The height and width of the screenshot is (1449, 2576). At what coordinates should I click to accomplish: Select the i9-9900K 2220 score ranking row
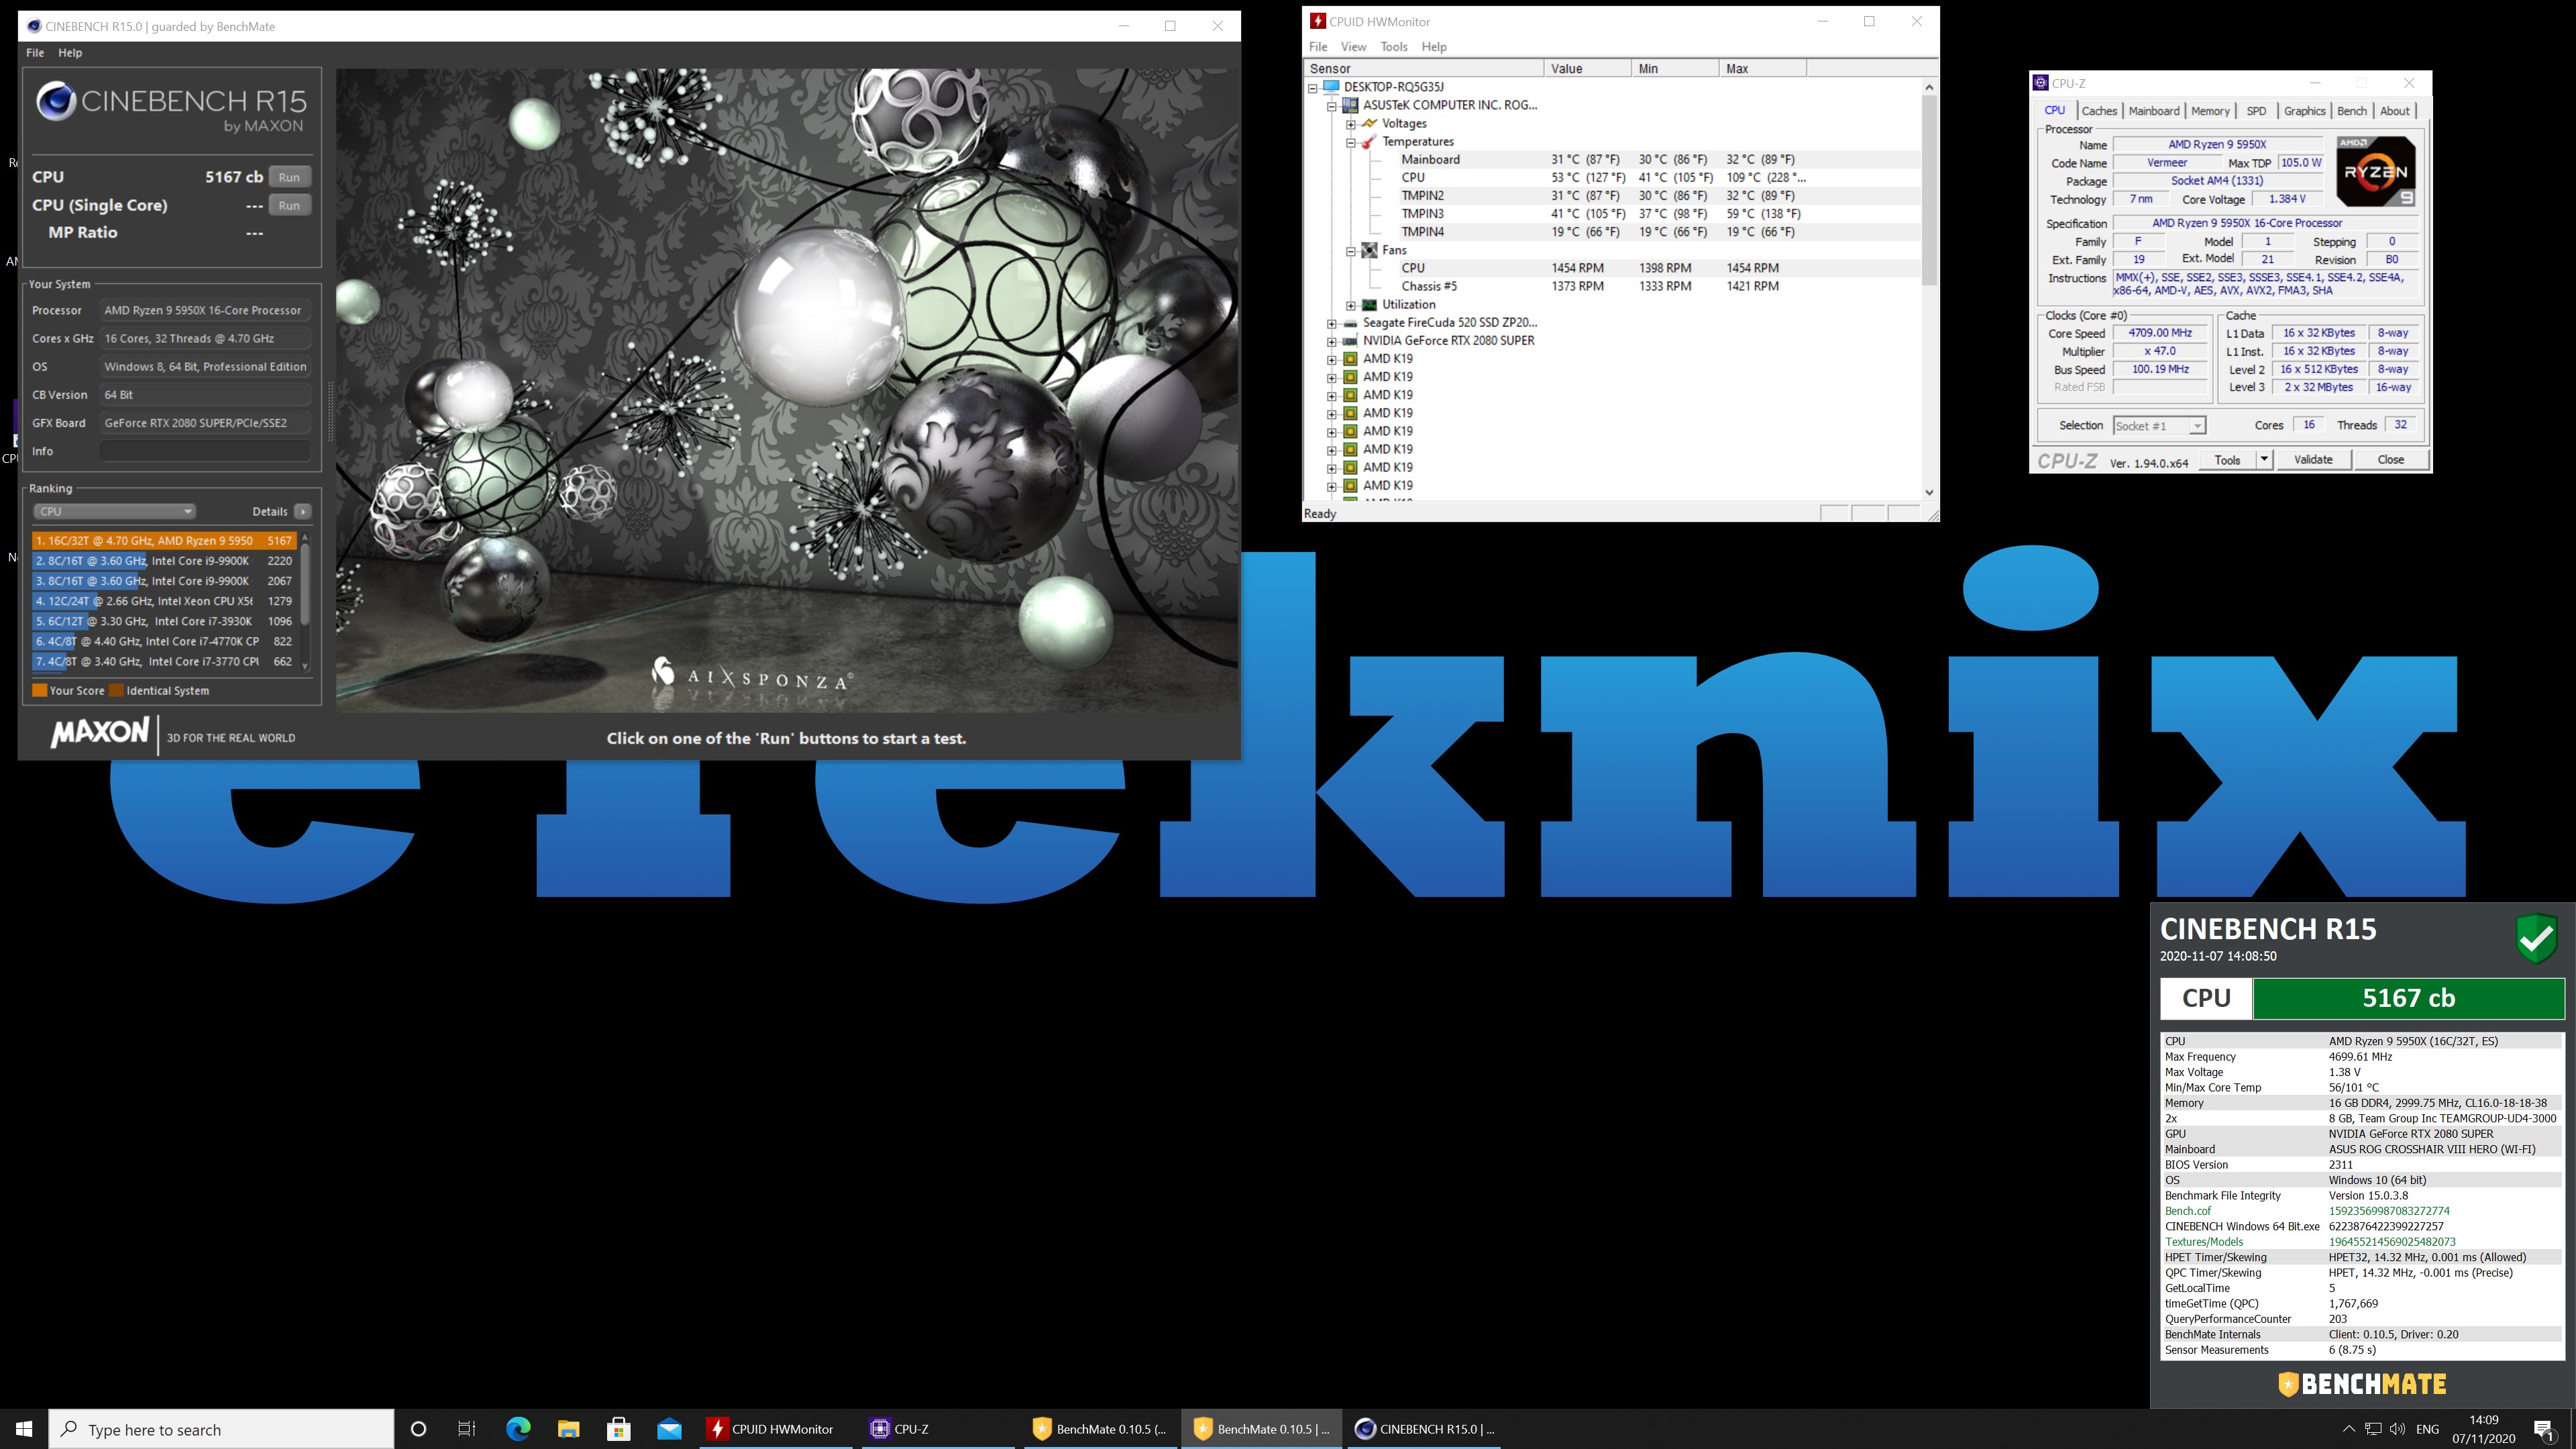(164, 561)
